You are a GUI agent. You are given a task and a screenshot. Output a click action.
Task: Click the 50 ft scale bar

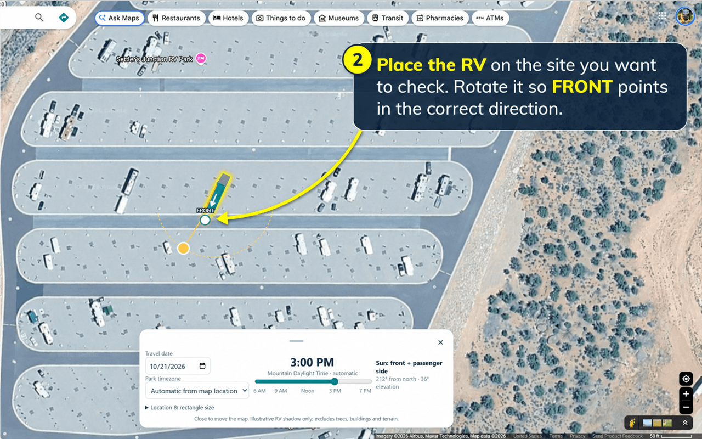tap(671, 436)
